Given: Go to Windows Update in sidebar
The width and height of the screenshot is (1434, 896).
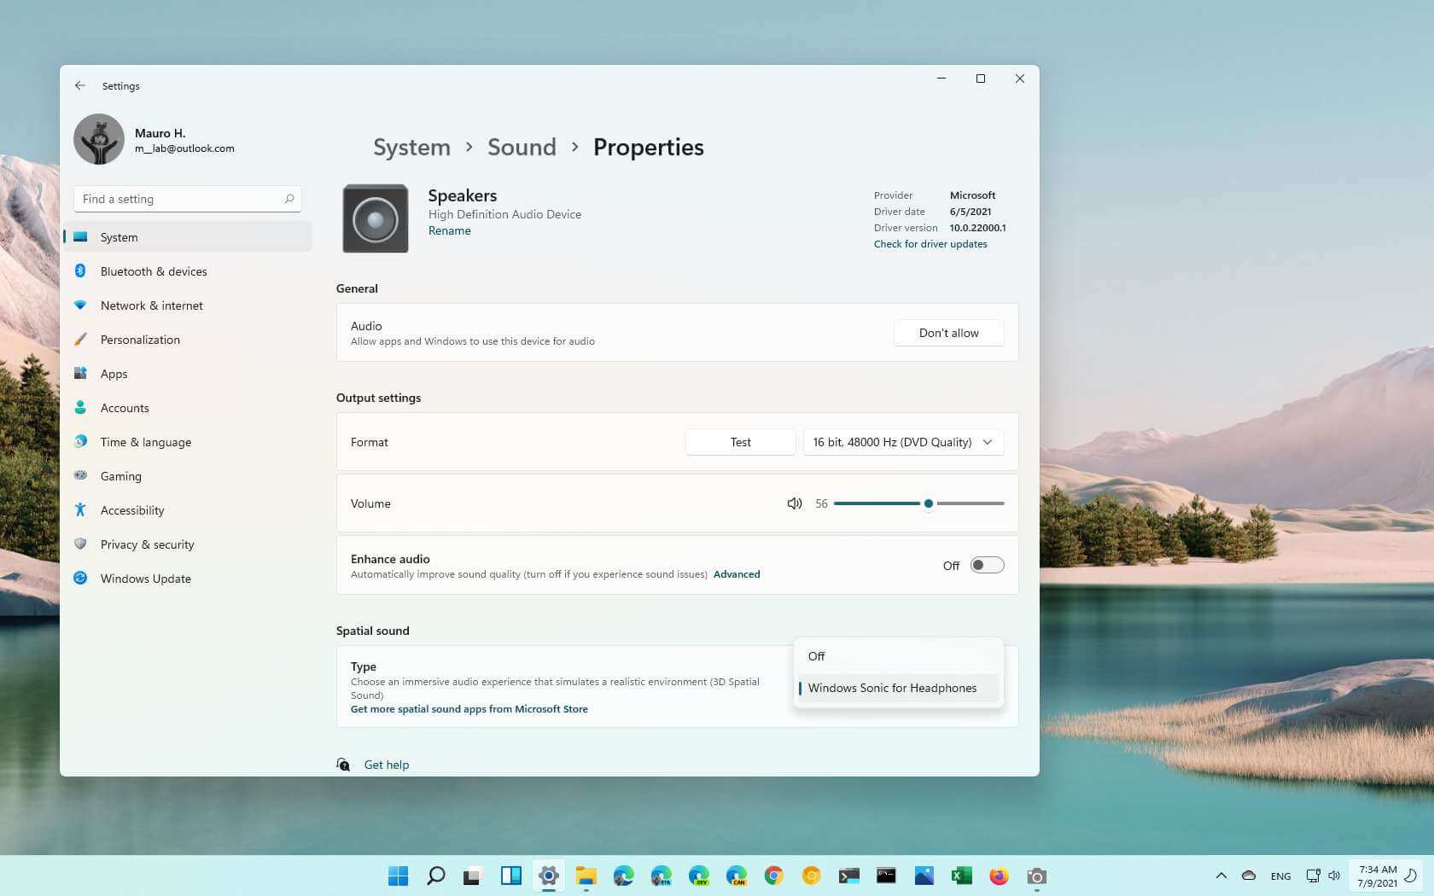Looking at the screenshot, I should [x=145, y=579].
